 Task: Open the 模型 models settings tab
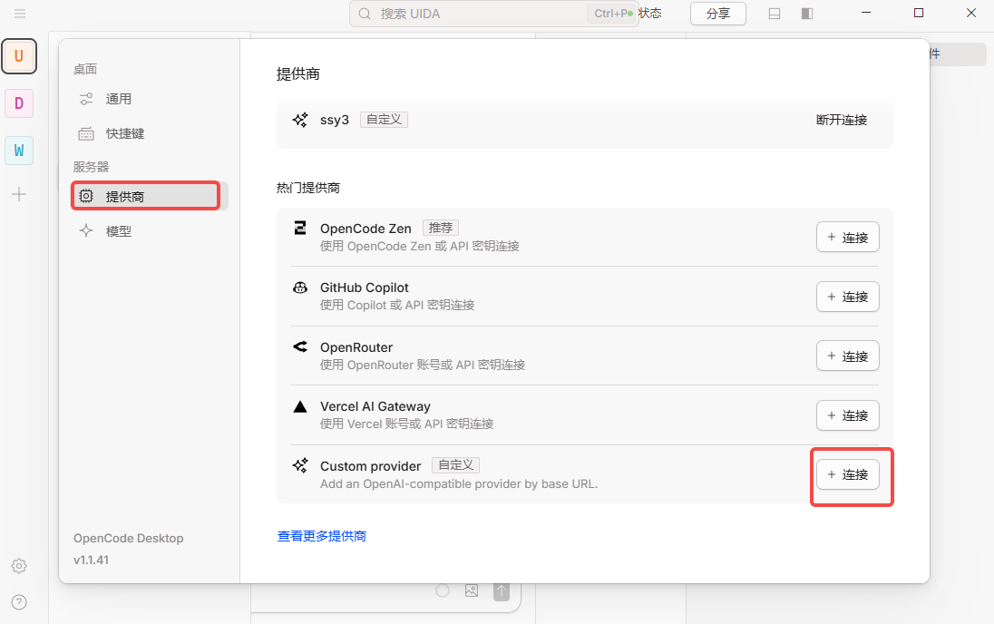click(x=149, y=231)
